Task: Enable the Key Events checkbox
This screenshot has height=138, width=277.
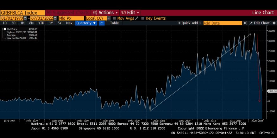Action: pyautogui.click(x=143, y=18)
